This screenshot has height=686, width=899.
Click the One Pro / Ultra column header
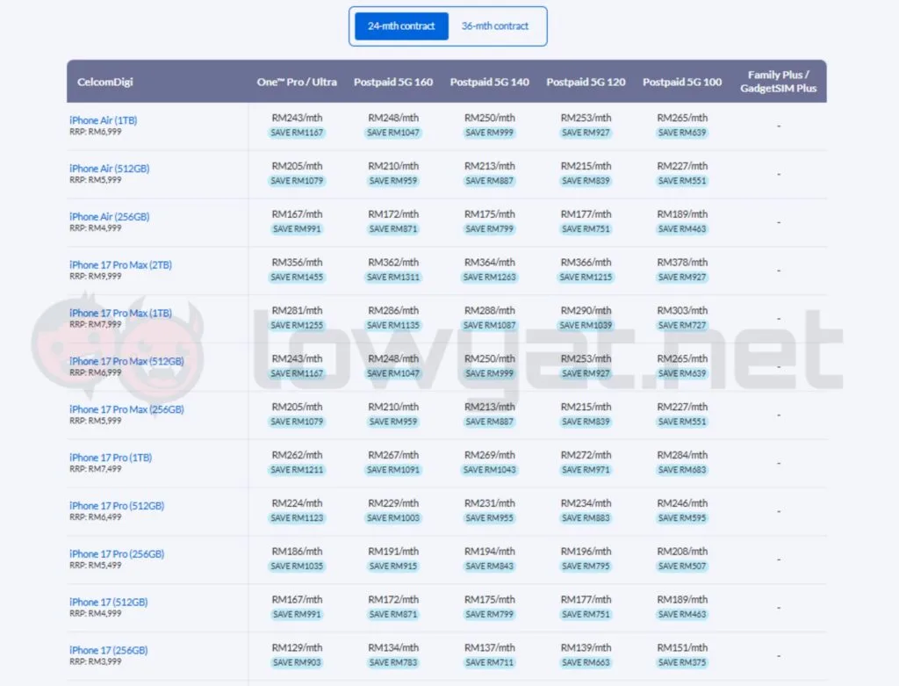tap(297, 82)
